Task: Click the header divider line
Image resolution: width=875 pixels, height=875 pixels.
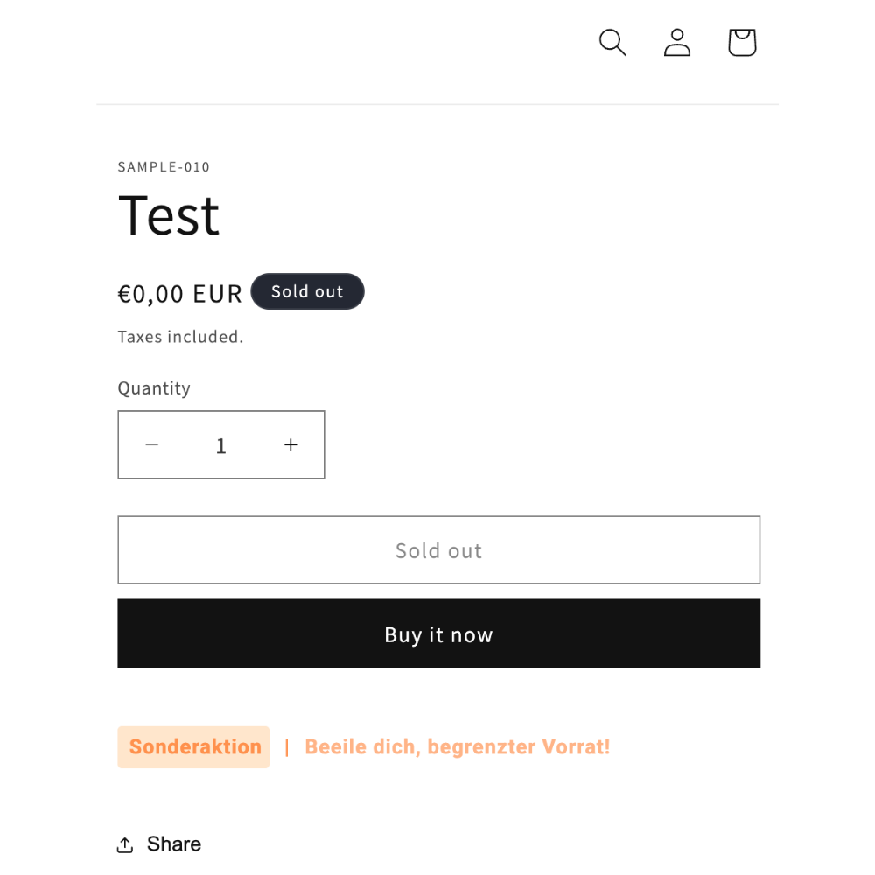Action: 437,104
